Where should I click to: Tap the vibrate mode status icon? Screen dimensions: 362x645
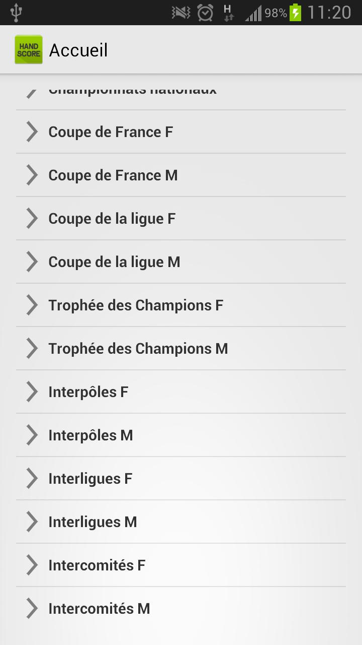pyautogui.click(x=180, y=13)
